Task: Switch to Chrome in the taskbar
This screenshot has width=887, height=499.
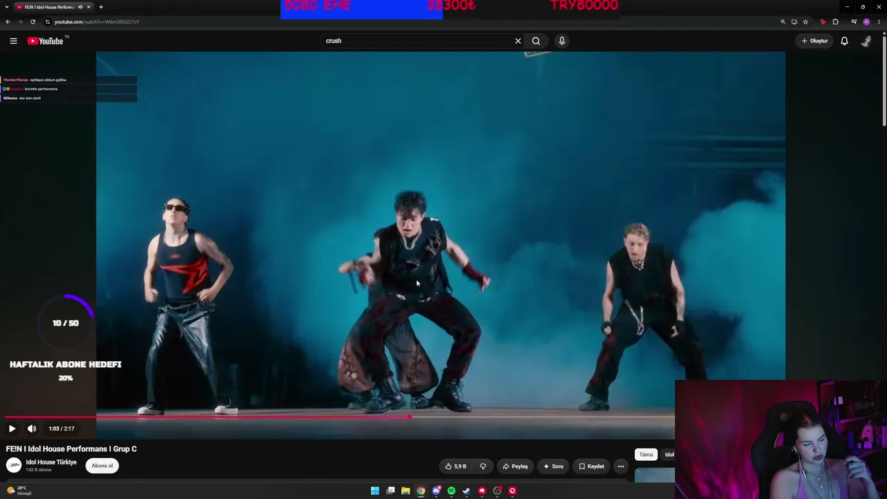Action: pos(421,491)
